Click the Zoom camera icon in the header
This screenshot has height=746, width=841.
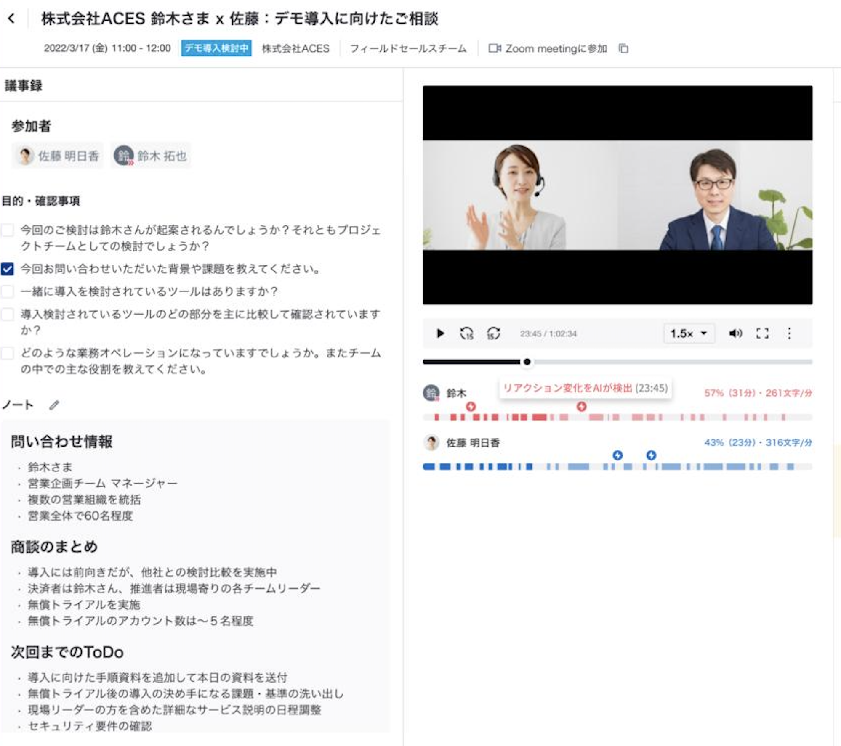[495, 48]
